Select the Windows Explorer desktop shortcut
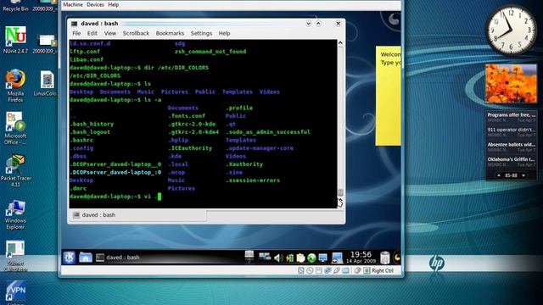The height and width of the screenshot is (305, 543). (x=15, y=214)
